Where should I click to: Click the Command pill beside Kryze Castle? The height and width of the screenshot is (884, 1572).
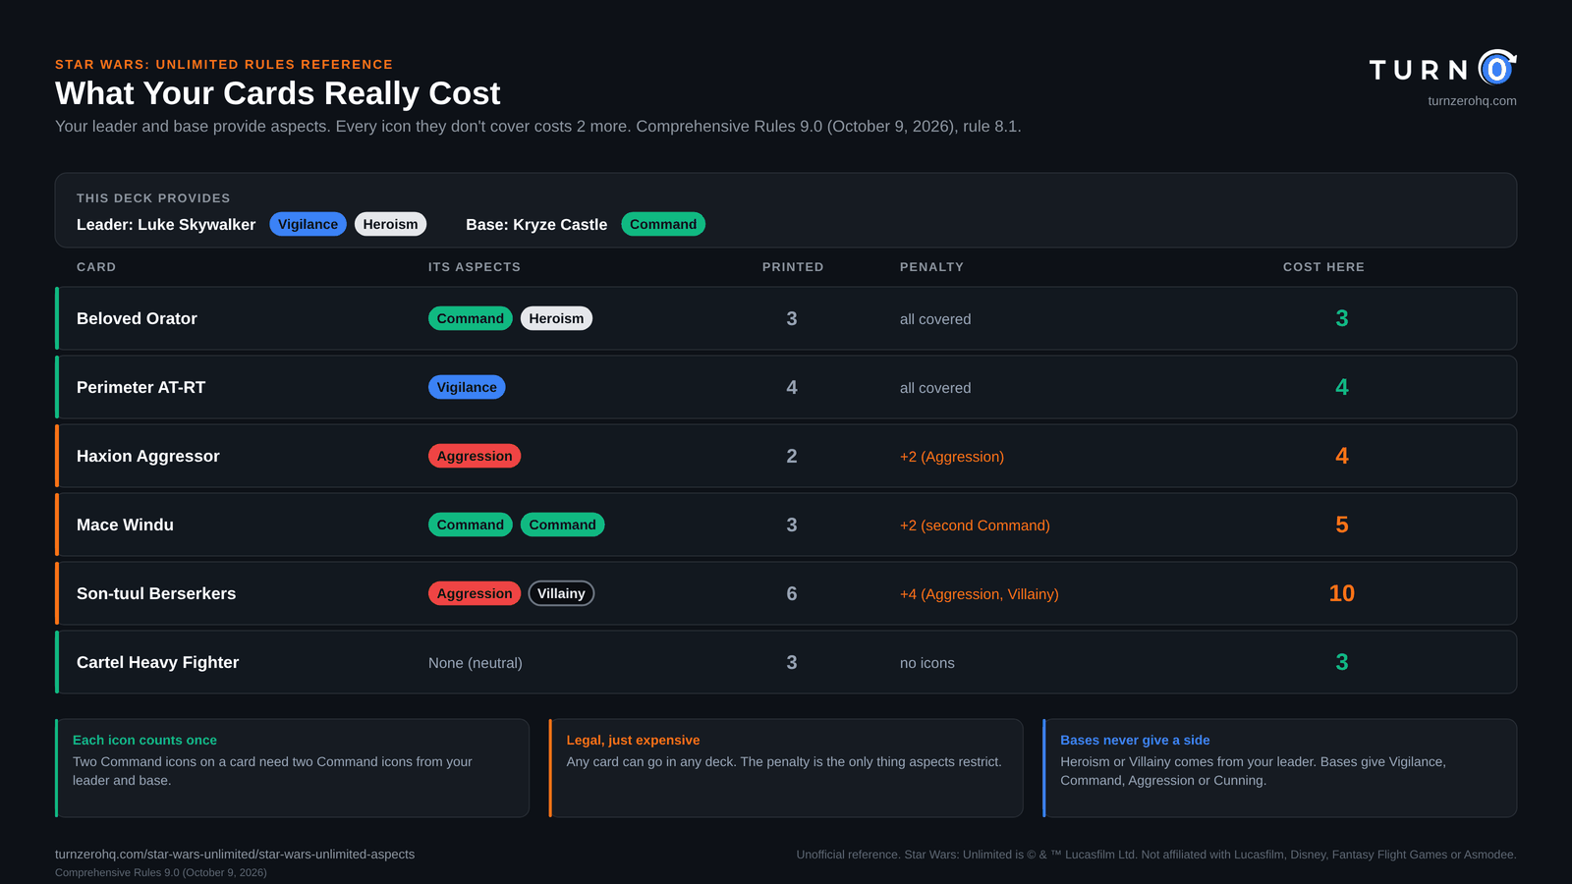[663, 224]
